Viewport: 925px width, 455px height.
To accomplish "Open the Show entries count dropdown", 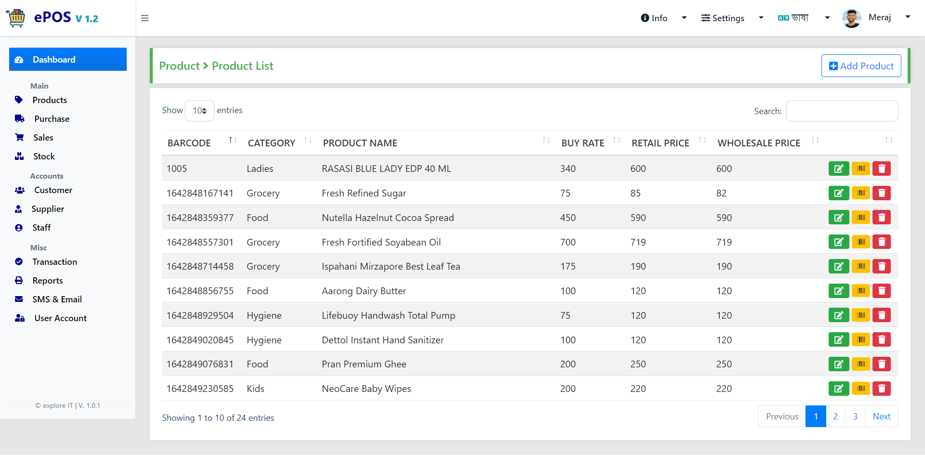I will (199, 111).
